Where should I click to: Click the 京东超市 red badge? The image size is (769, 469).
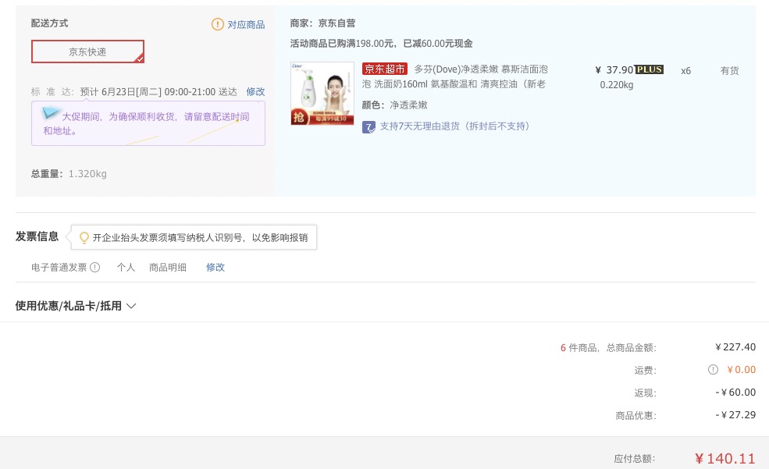coord(385,69)
